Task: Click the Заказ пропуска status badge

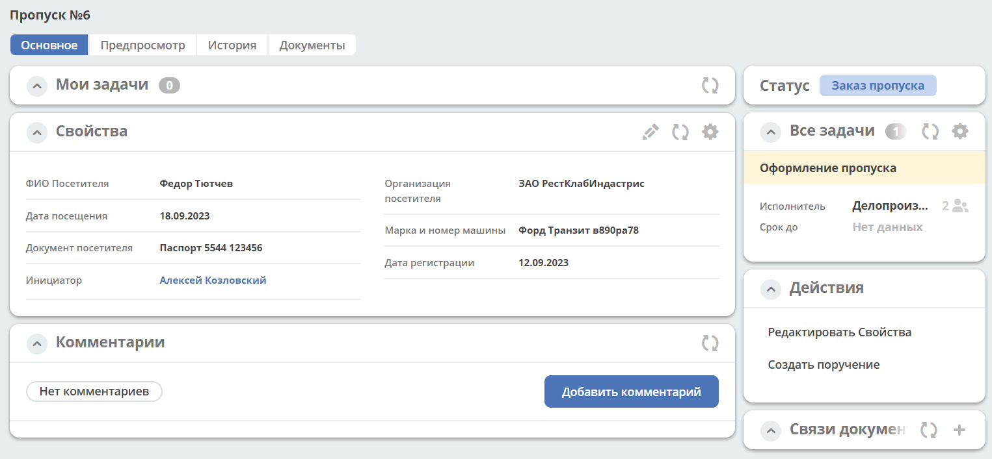Action: click(878, 86)
